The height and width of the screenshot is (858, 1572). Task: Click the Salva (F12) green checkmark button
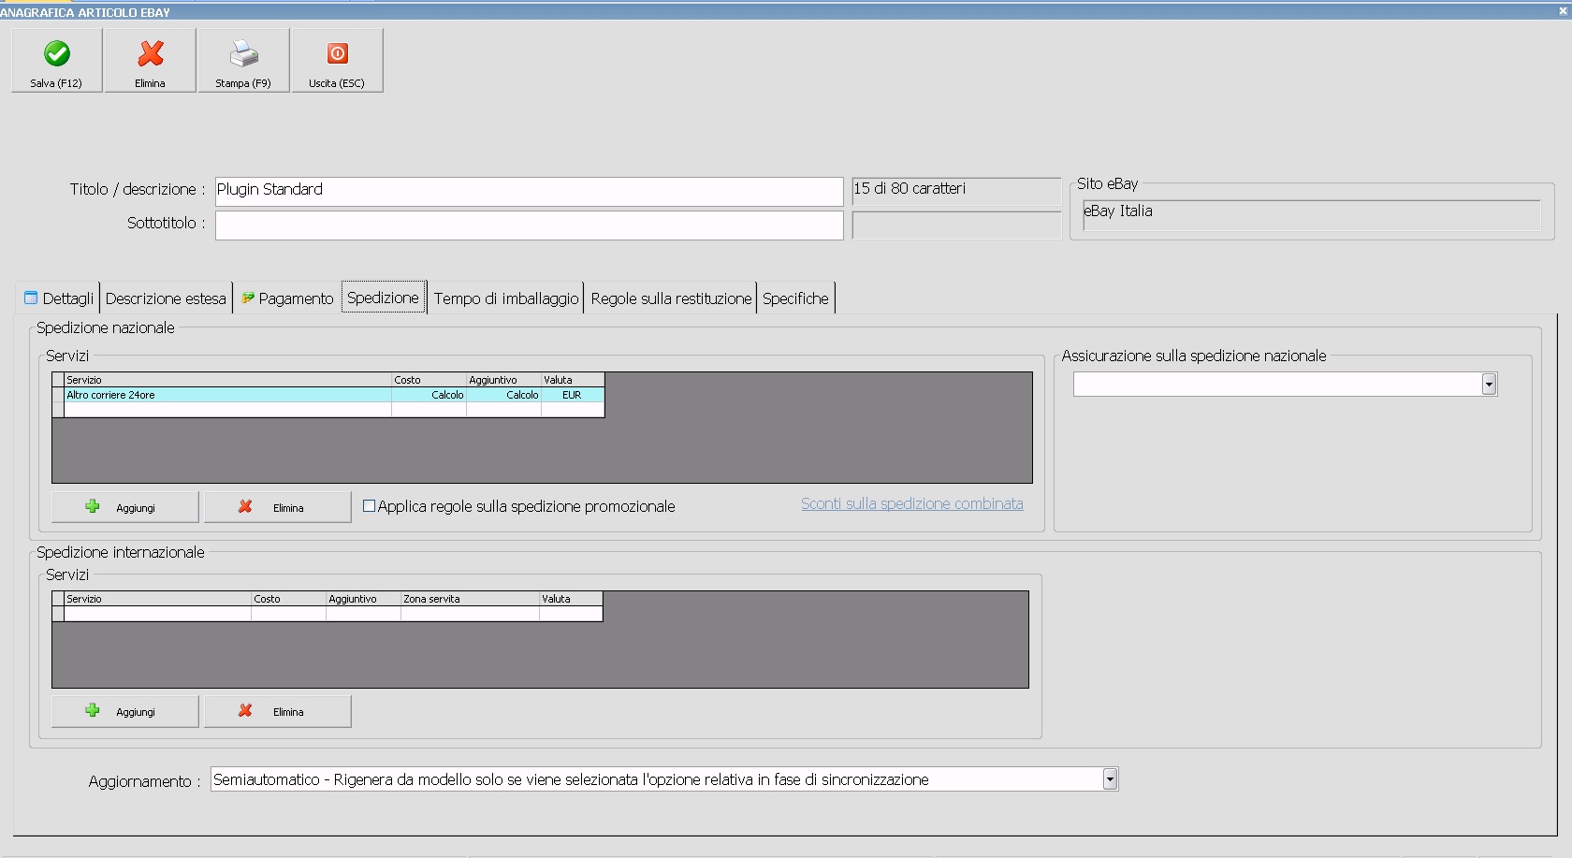[56, 60]
